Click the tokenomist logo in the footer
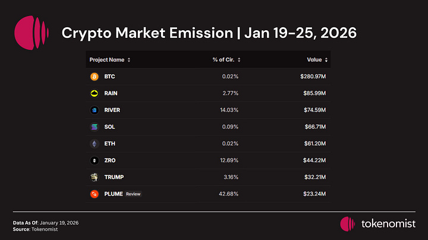This screenshot has height=240, width=428. click(348, 224)
